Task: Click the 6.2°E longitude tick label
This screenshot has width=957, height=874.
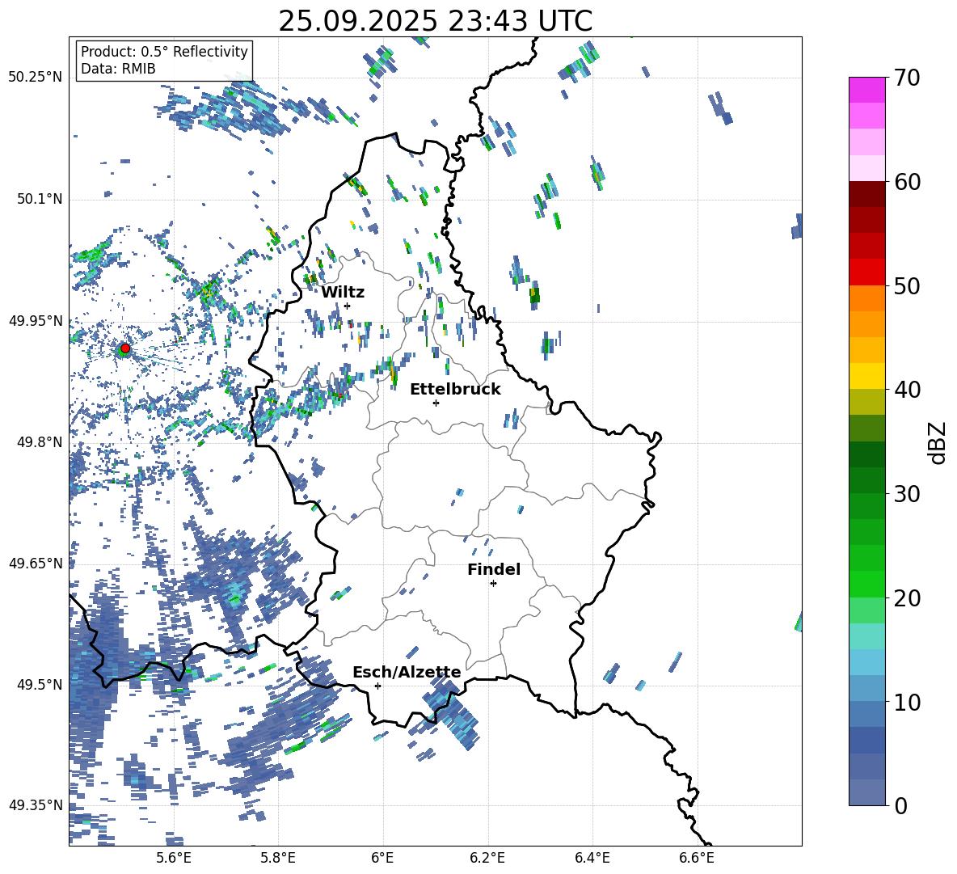Action: point(488,858)
